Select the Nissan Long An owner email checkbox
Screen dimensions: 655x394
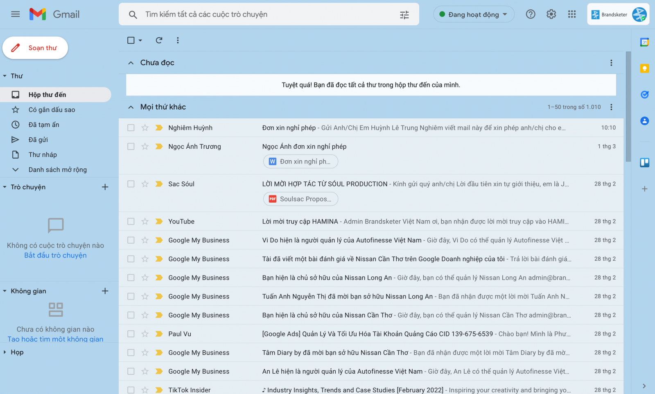[x=131, y=278]
